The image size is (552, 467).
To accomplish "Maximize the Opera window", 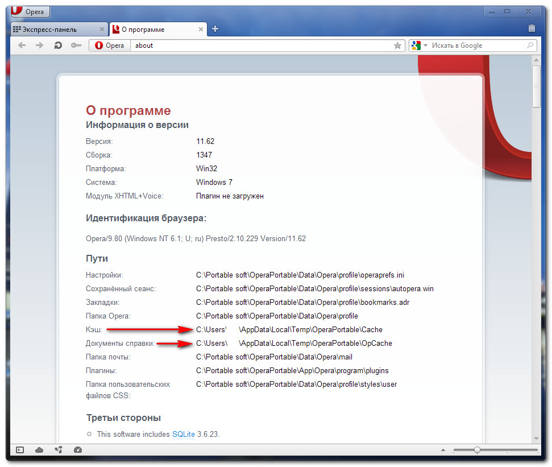I will [x=507, y=11].
